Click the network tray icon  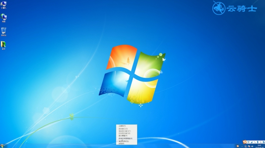click(x=246, y=146)
